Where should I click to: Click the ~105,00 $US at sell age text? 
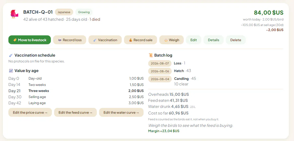point(262,25)
